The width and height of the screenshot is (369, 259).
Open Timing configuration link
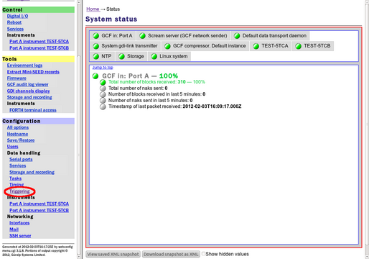click(17, 184)
